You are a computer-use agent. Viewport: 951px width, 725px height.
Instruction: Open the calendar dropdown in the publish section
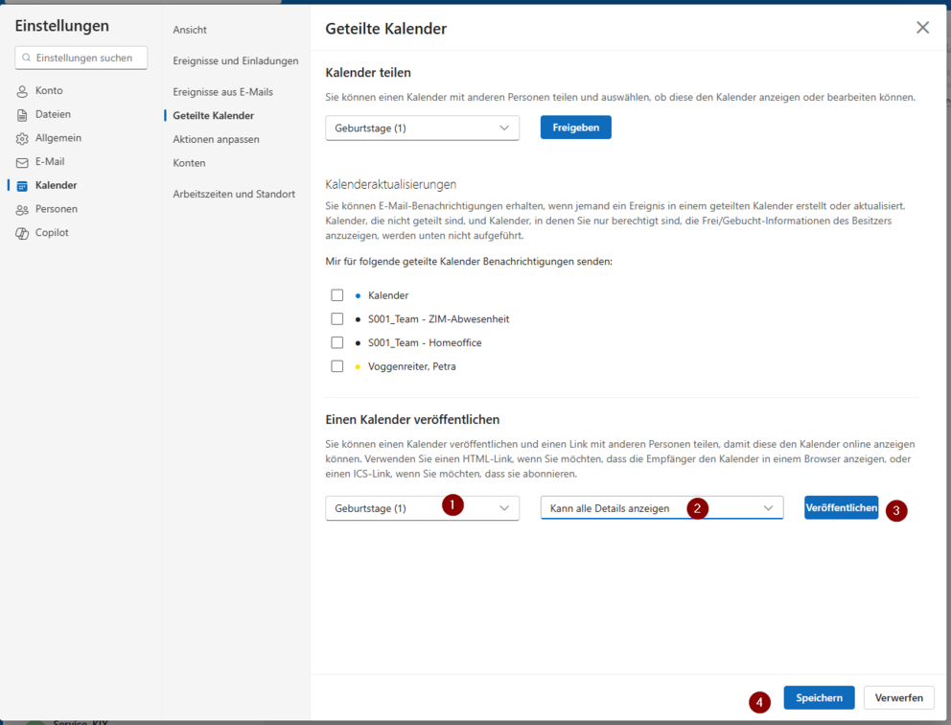(x=422, y=508)
